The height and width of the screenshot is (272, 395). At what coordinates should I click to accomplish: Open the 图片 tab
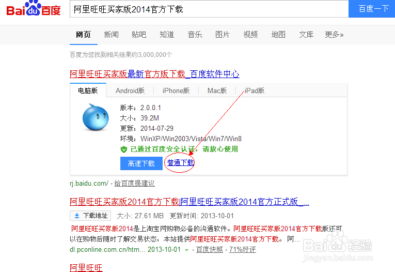[x=223, y=35]
